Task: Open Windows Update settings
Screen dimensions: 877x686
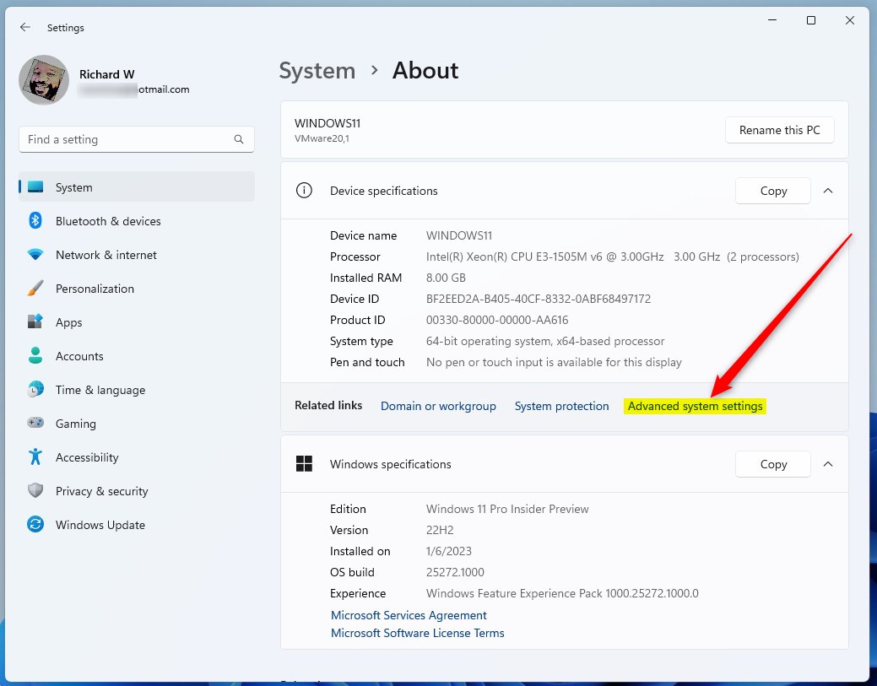Action: point(100,525)
